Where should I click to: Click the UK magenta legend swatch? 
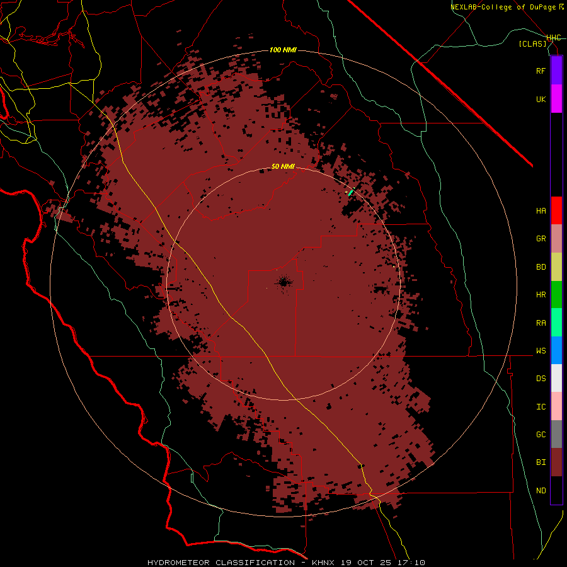[556, 99]
